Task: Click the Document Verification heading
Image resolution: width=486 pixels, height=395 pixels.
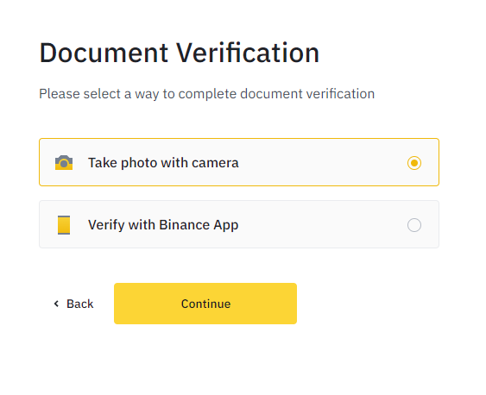Action: [x=180, y=53]
